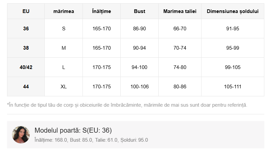This screenshot has height=161, width=271.
Task: Click the size reference disclaimer note
Action: (127, 105)
